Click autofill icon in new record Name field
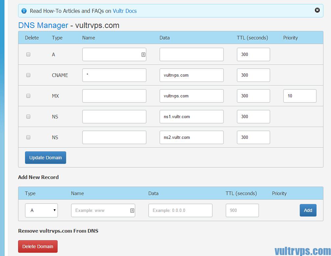The width and height of the screenshot is (331, 256). click(132, 210)
